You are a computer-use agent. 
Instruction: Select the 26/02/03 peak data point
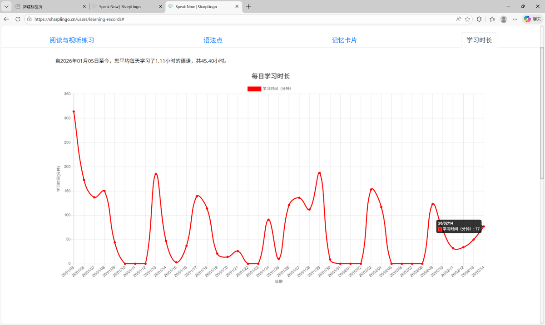371,189
